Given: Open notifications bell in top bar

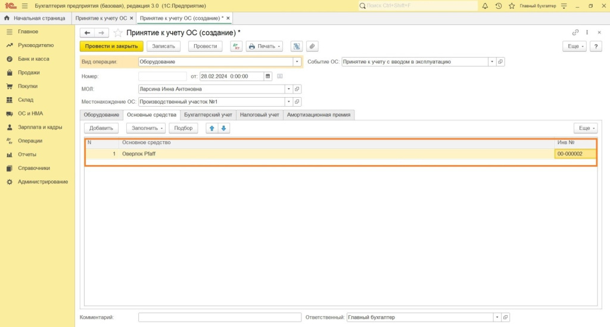Looking at the screenshot, I should pyautogui.click(x=485, y=6).
